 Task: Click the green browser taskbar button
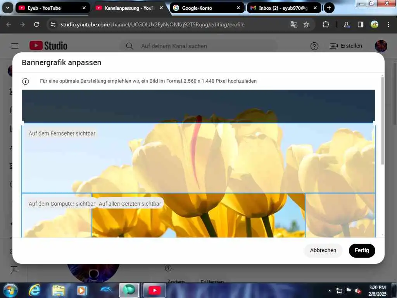(129, 290)
